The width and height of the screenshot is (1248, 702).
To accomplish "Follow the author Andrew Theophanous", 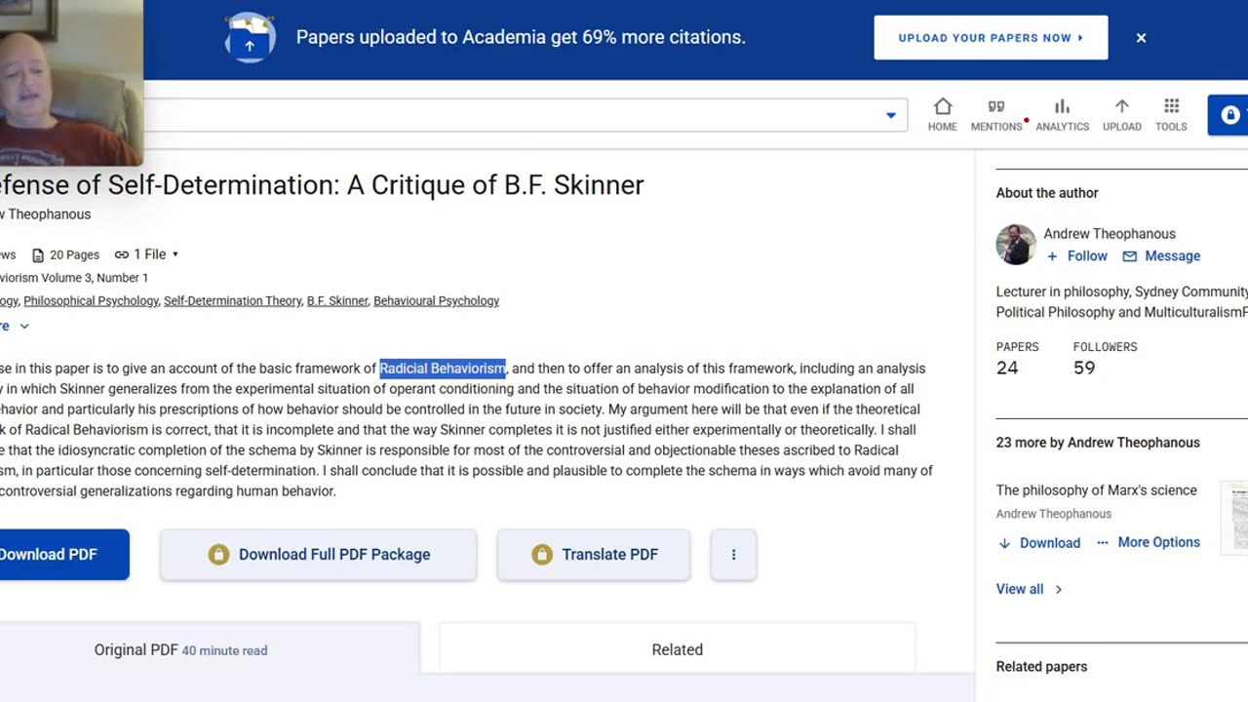I will [x=1076, y=256].
